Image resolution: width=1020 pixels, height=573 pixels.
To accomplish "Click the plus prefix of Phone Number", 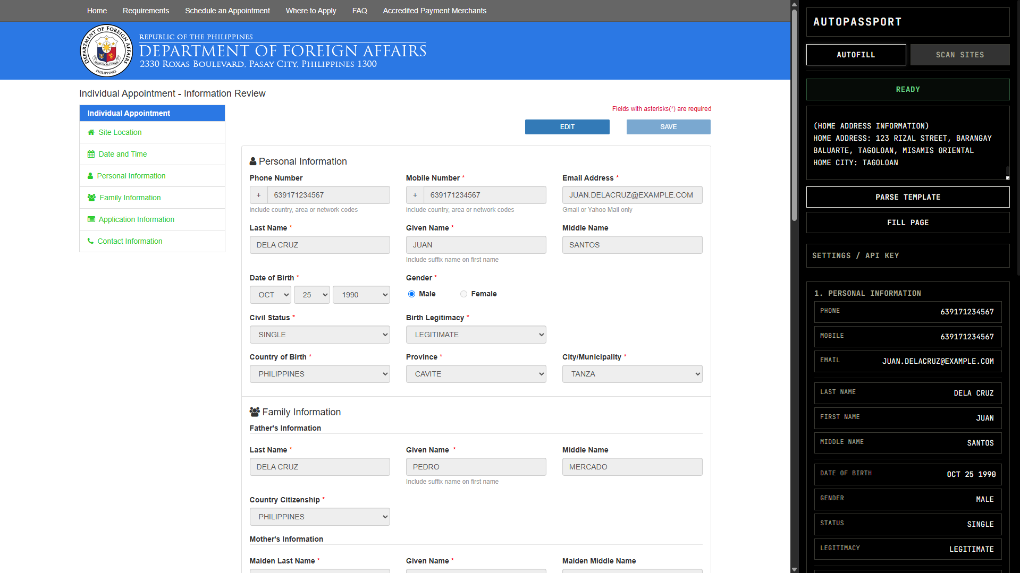I will coord(259,195).
